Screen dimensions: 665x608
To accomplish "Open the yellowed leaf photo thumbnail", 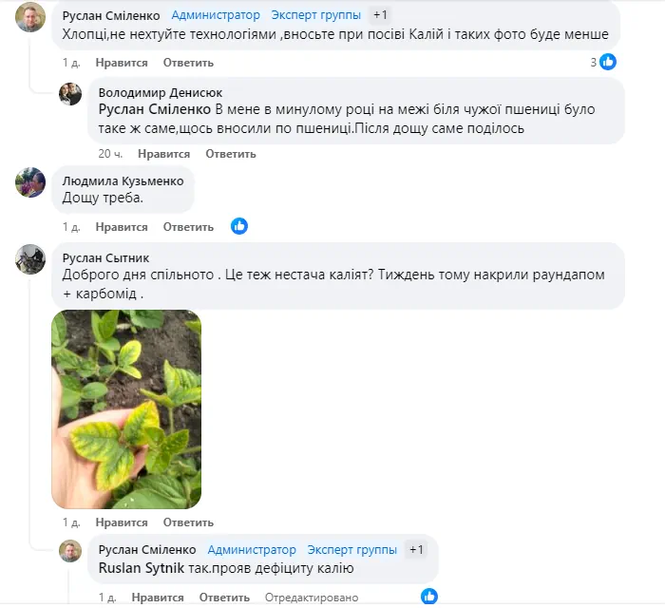I will coord(126,408).
